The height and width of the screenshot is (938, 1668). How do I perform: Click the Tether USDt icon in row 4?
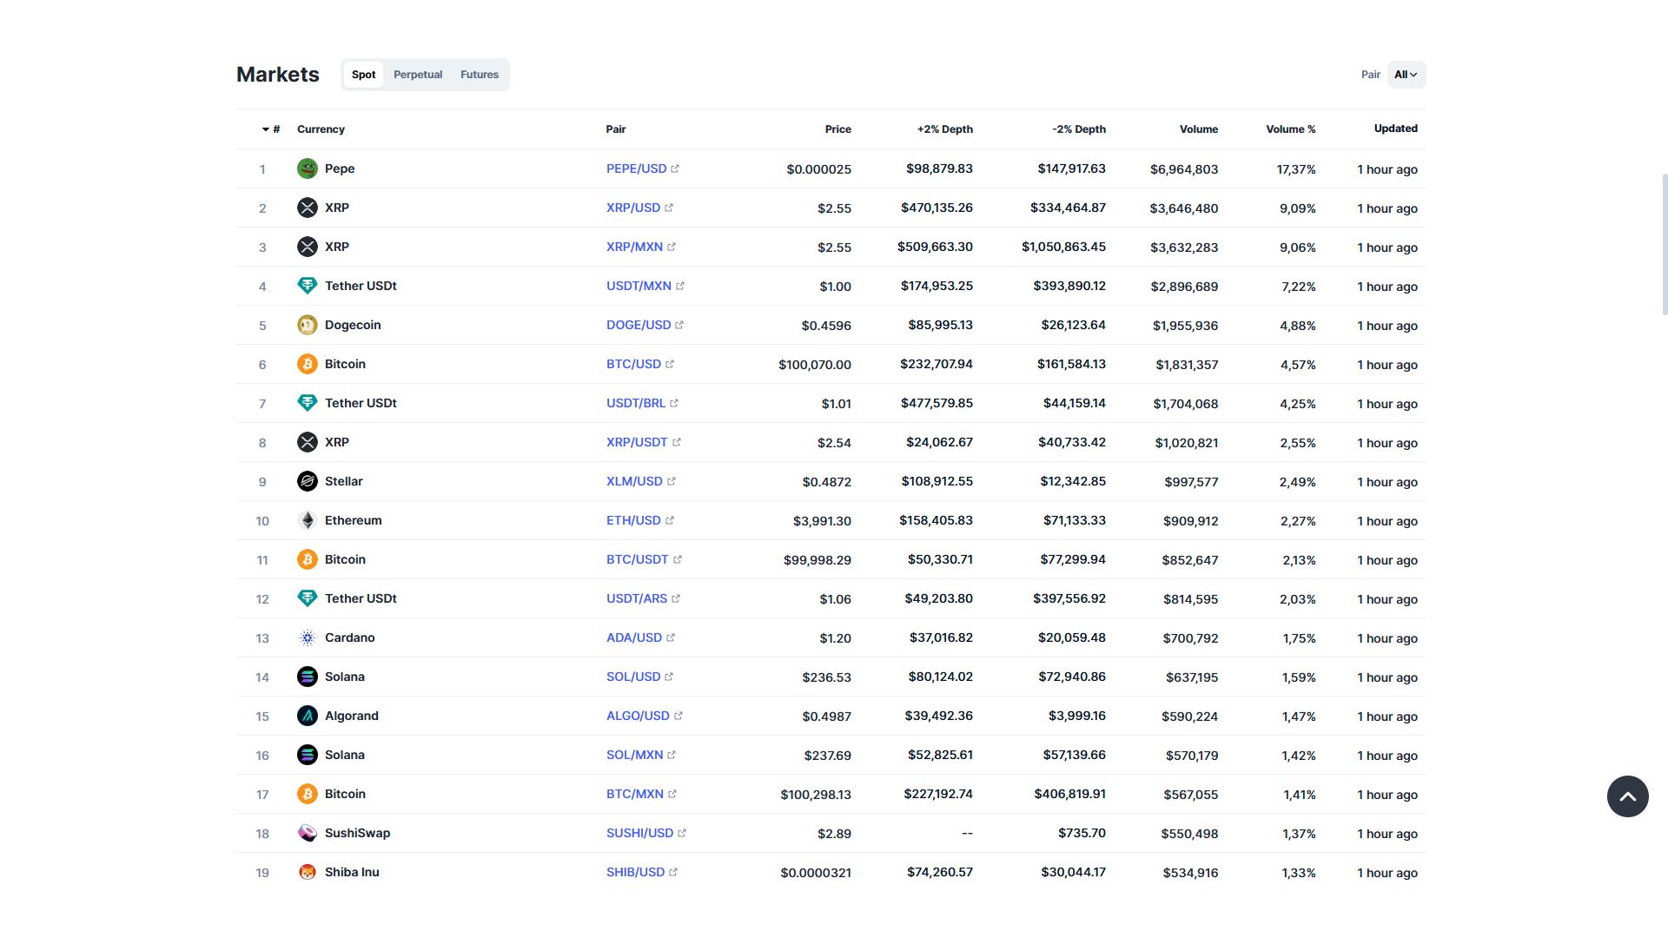click(308, 286)
